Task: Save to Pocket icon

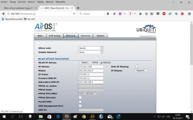Action: point(158,14)
